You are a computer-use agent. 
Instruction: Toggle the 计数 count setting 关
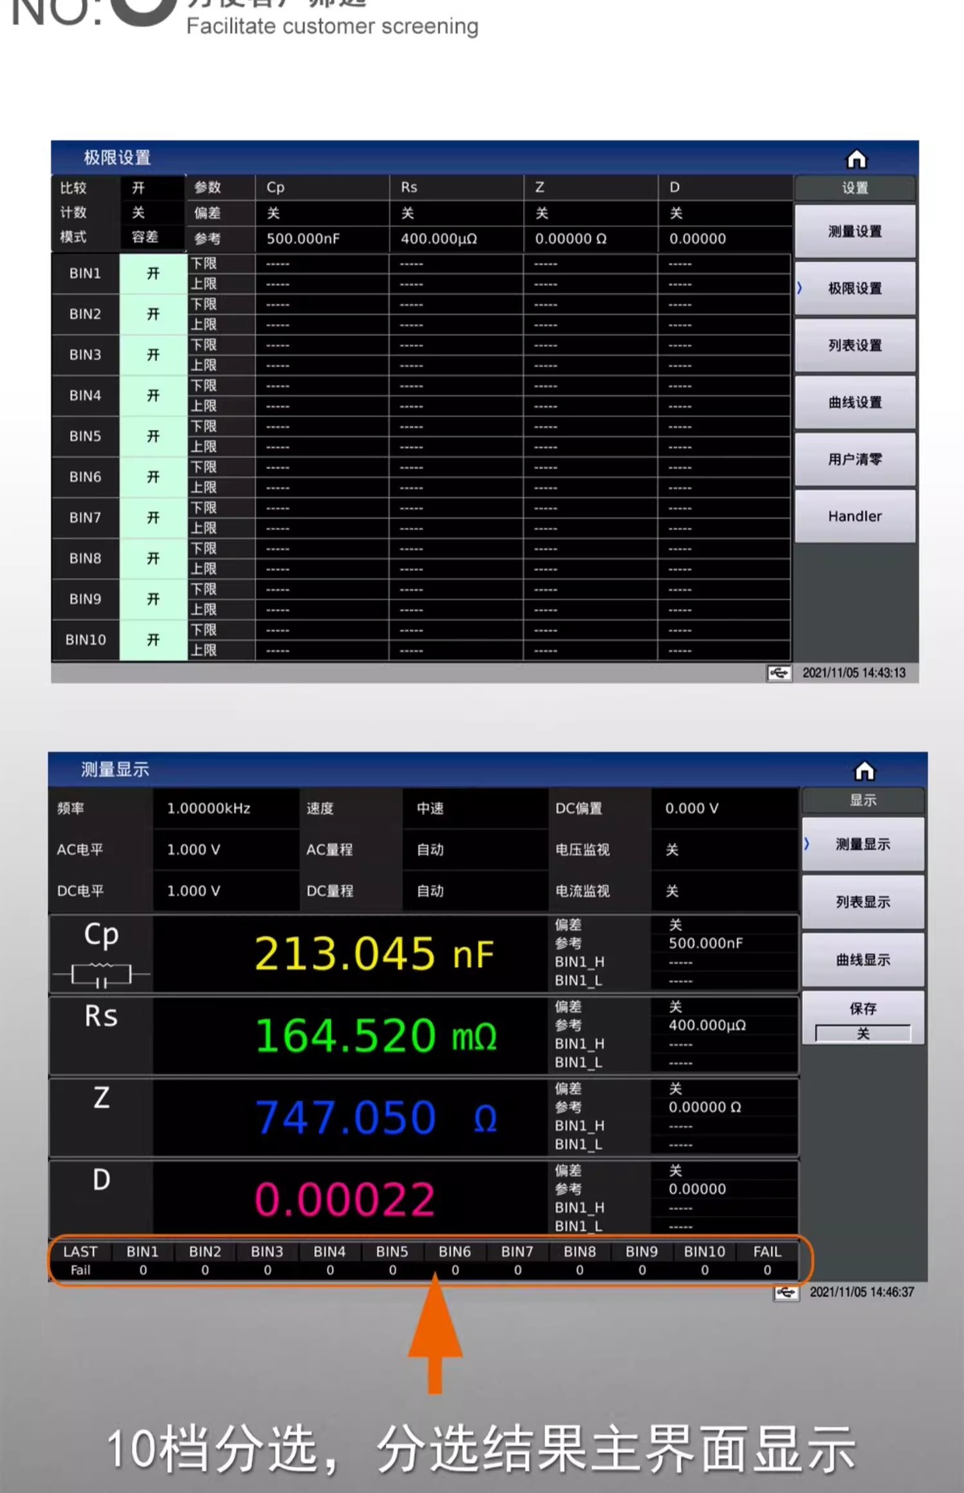pos(152,212)
